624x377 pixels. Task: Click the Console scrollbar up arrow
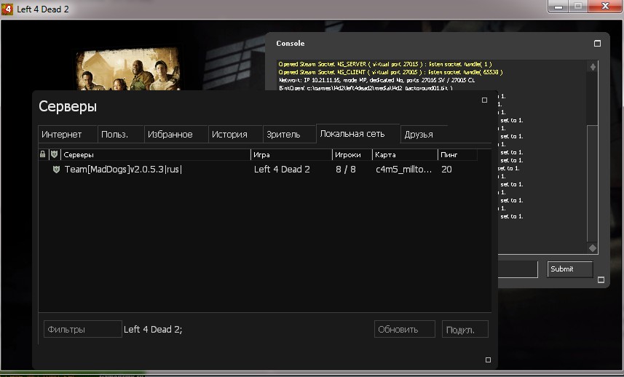593,67
